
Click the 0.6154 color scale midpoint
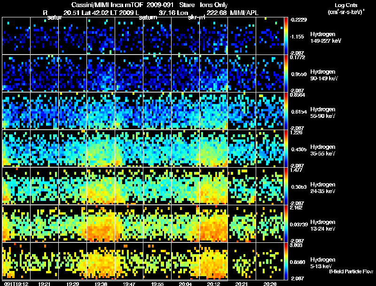click(x=299, y=112)
